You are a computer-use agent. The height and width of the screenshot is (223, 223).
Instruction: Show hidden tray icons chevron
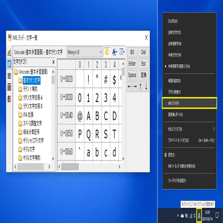[x=178, y=216]
